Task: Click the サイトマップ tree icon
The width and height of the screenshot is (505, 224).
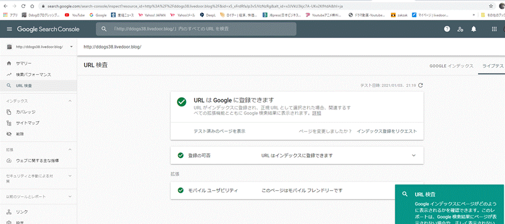Action: pyautogui.click(x=9, y=123)
